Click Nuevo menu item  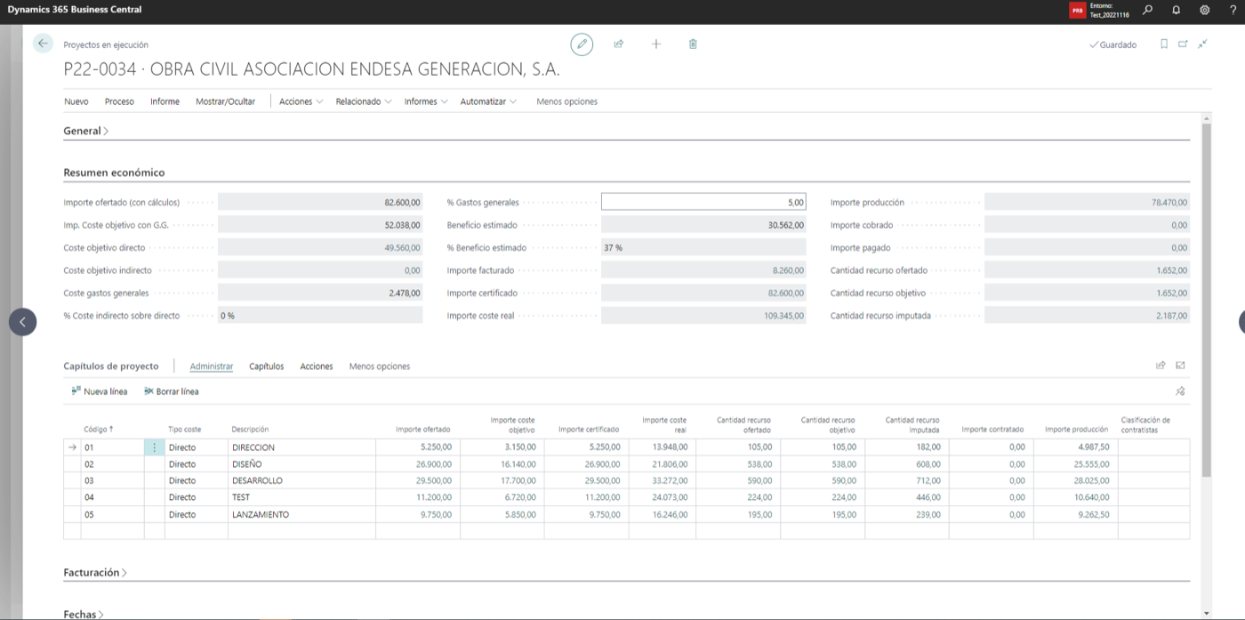(x=76, y=101)
